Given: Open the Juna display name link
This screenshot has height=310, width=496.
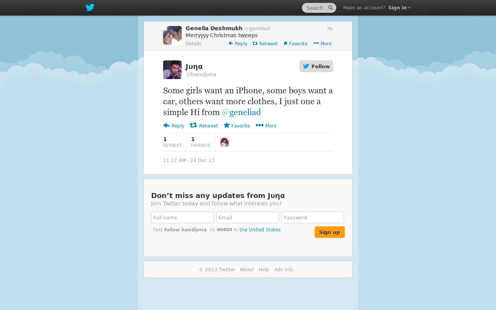Looking at the screenshot, I should tap(194, 66).
